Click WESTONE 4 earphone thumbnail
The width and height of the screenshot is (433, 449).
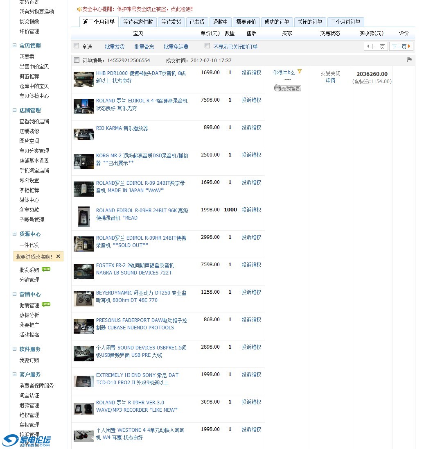tap(84, 436)
